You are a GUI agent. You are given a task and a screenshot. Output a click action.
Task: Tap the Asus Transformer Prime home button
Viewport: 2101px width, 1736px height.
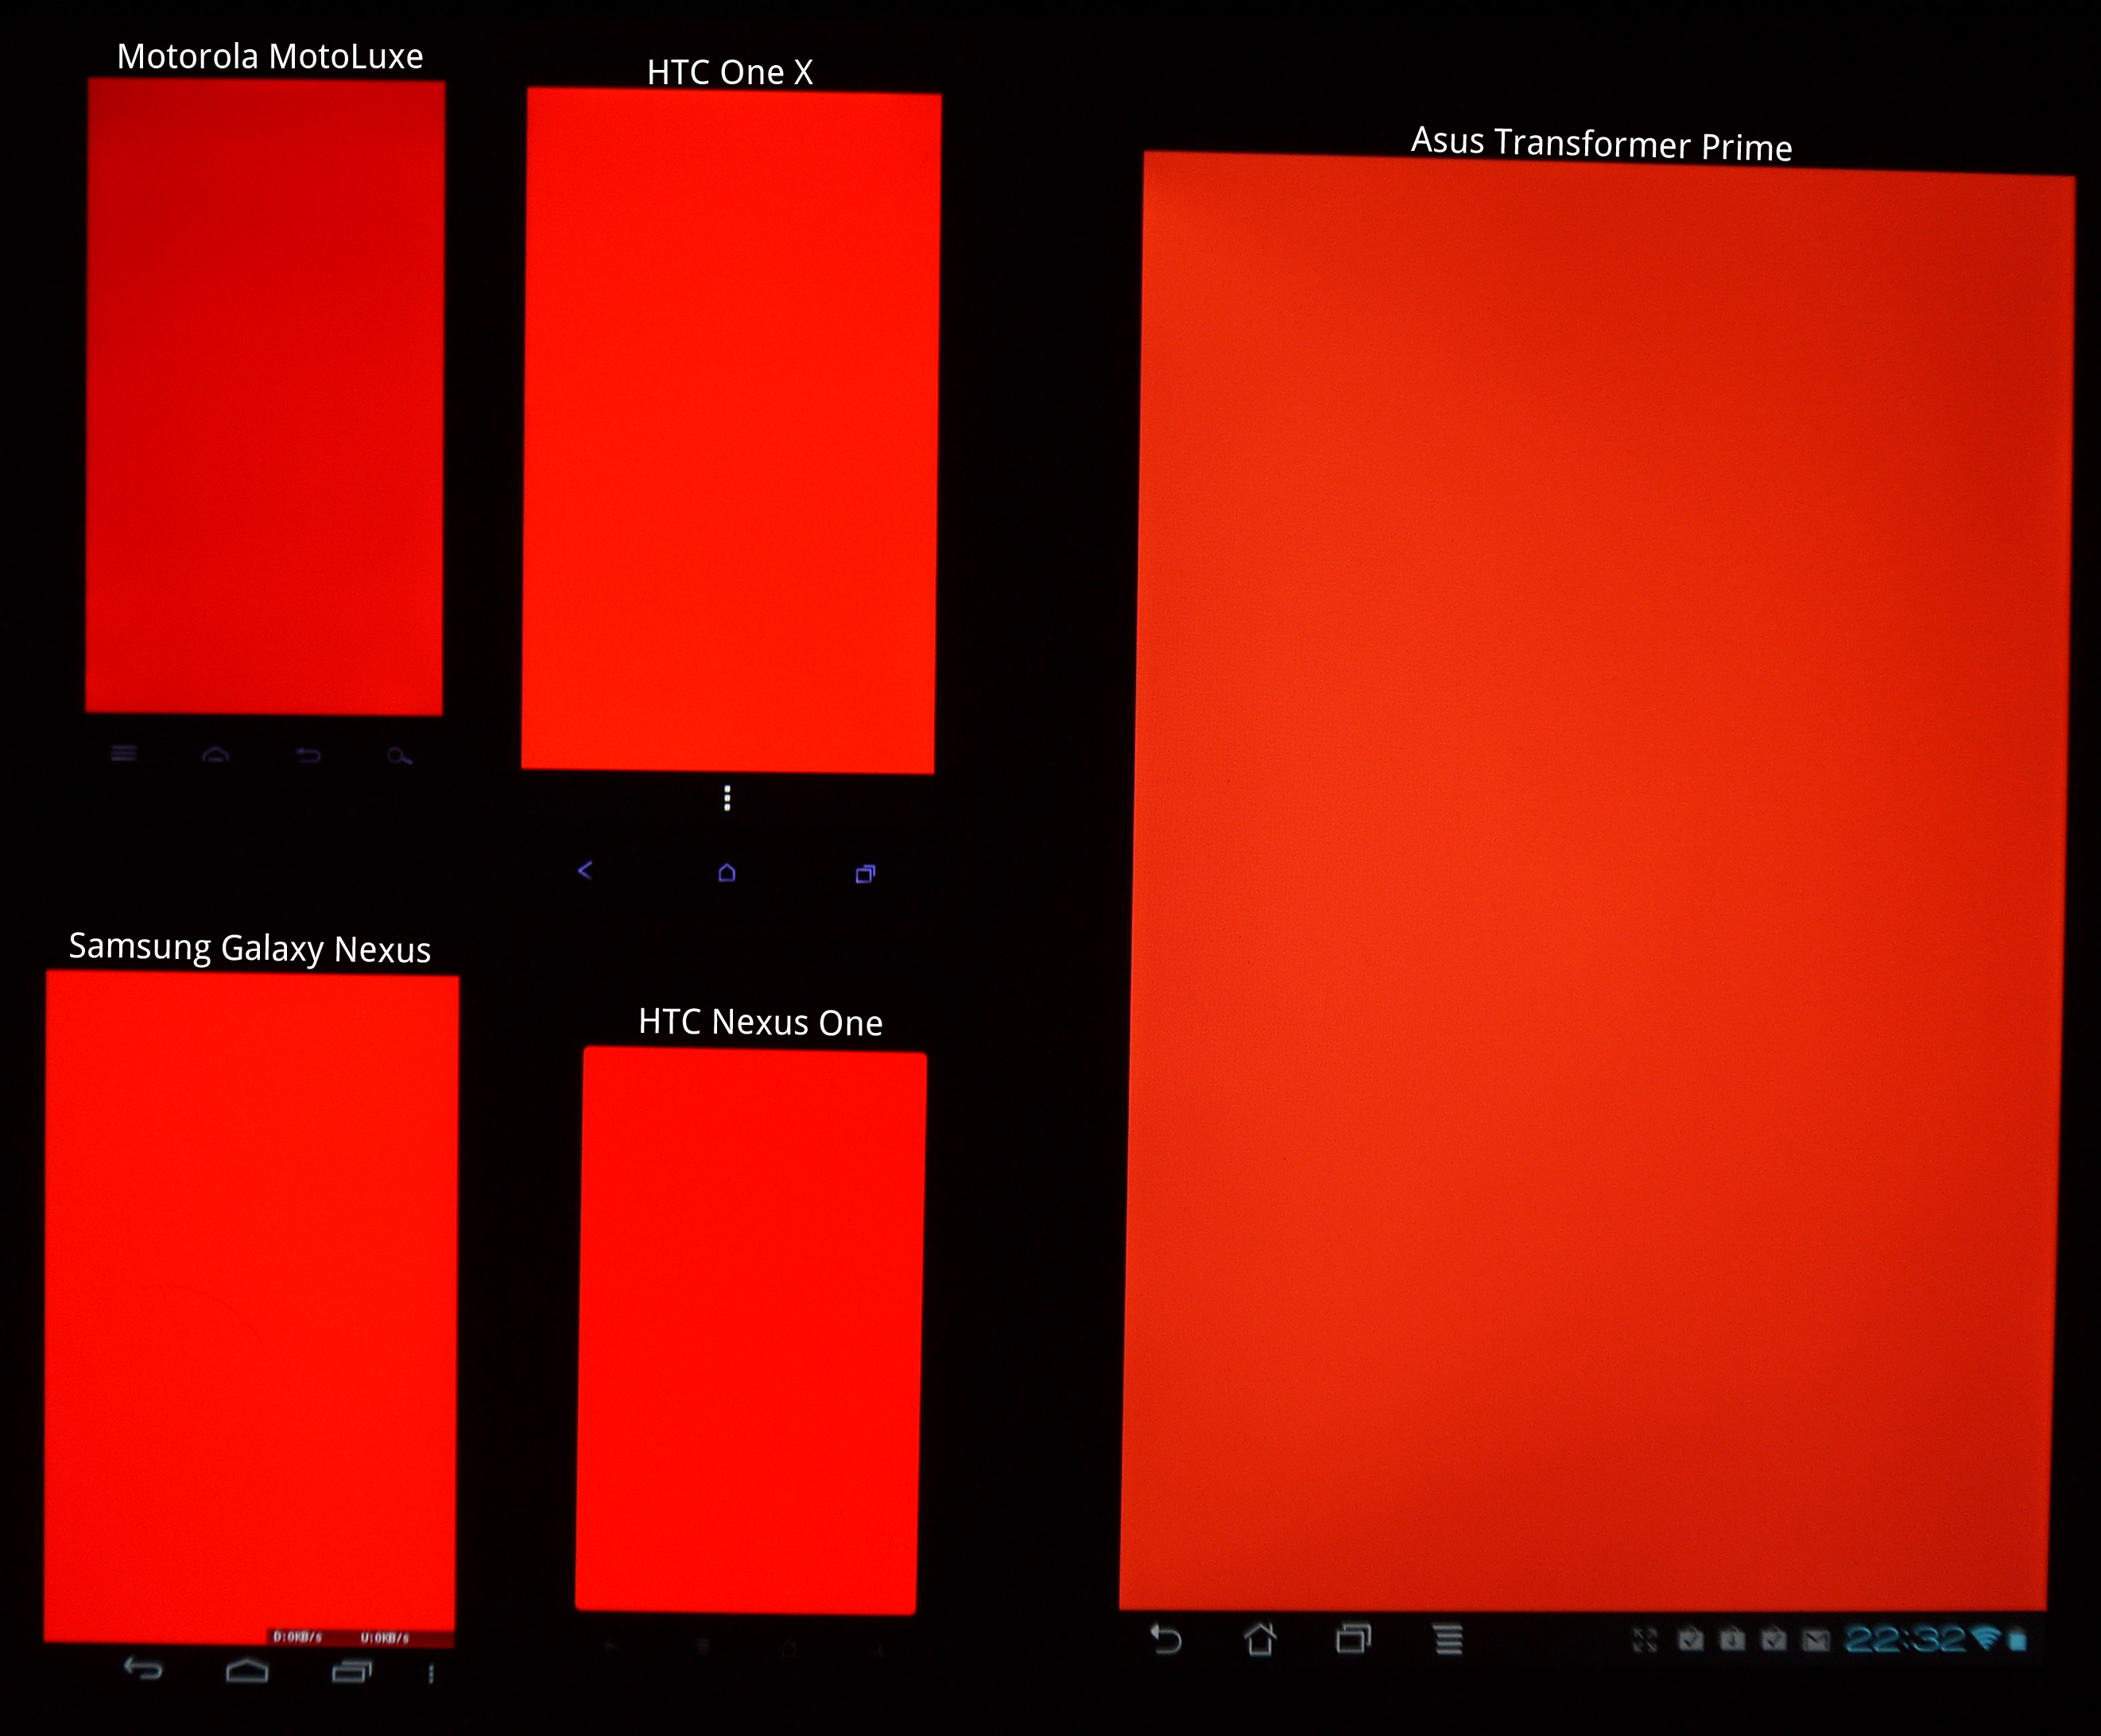tap(1261, 1638)
